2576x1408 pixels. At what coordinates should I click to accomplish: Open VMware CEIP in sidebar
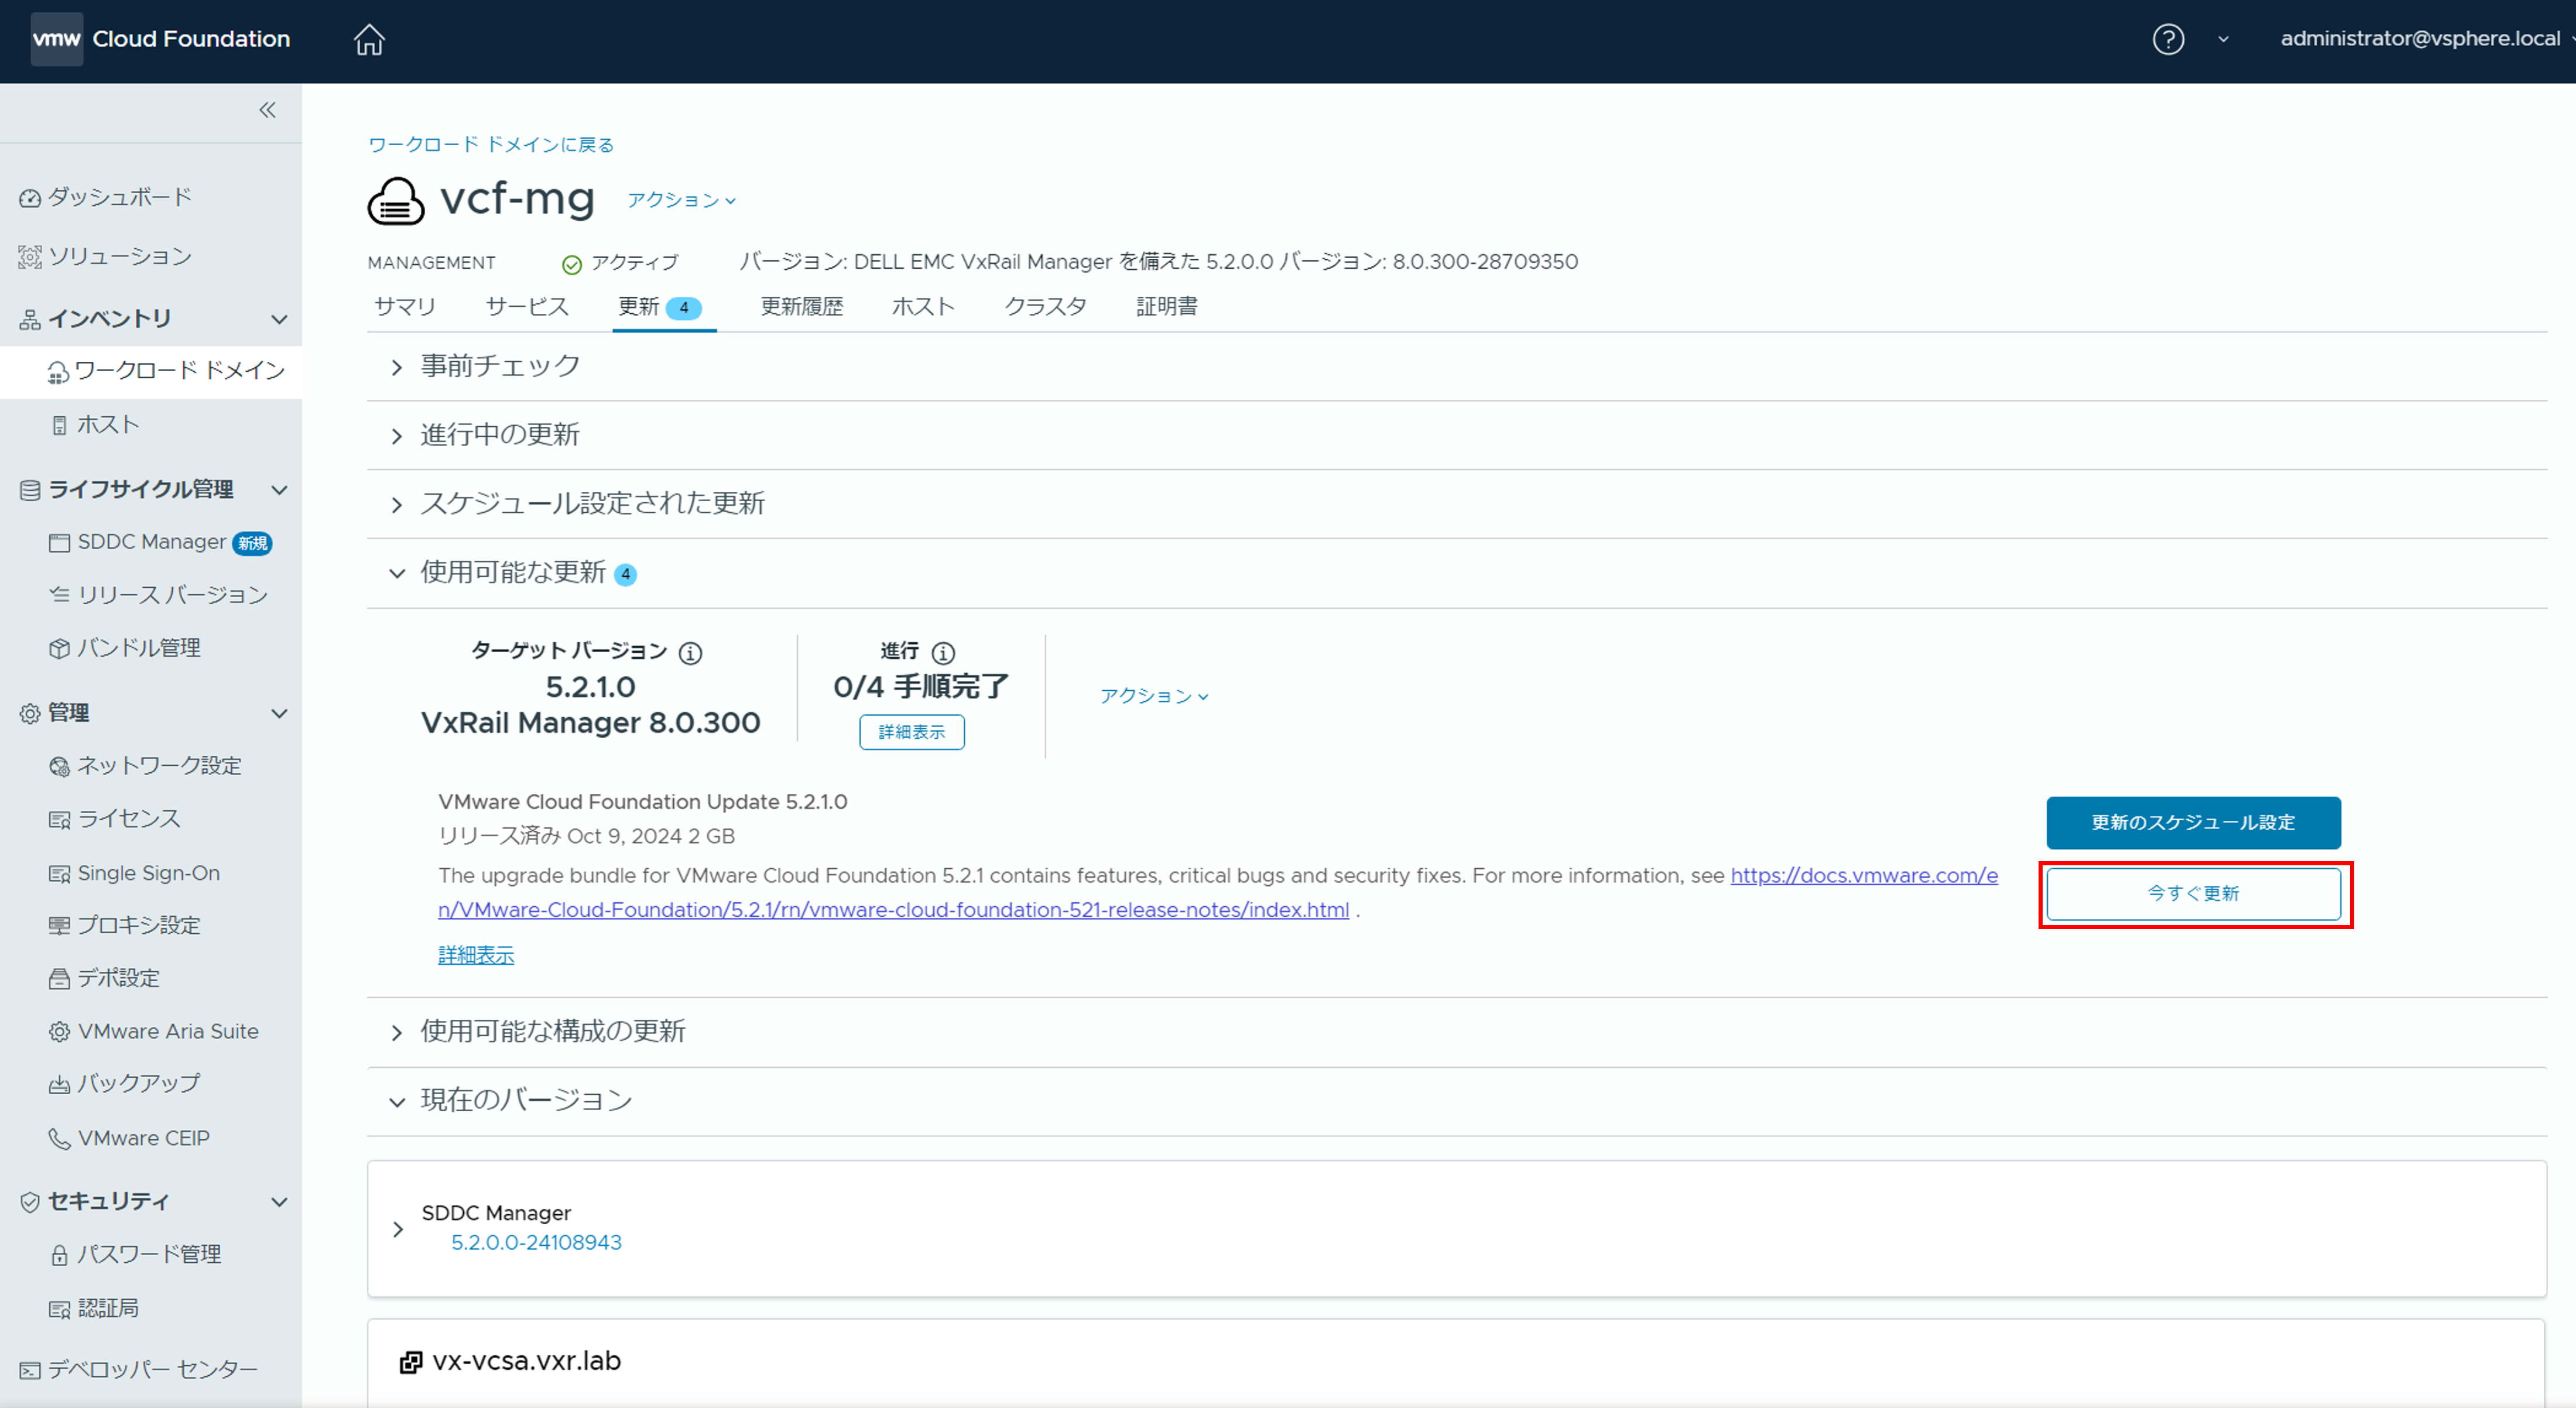pyautogui.click(x=129, y=1138)
